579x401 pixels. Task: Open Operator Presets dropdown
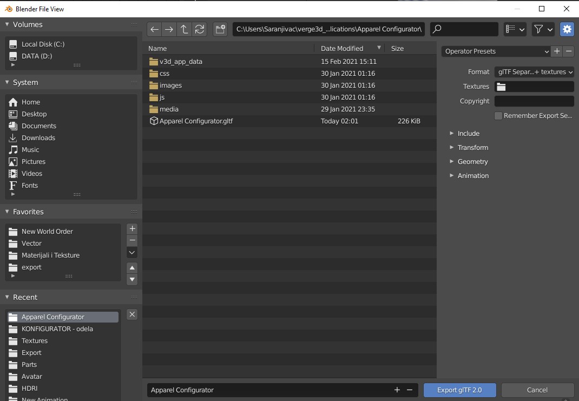496,51
